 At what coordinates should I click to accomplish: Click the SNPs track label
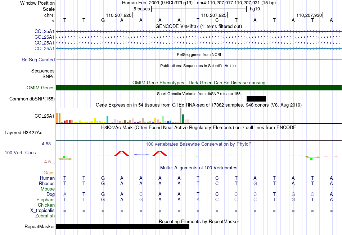[x=49, y=76]
